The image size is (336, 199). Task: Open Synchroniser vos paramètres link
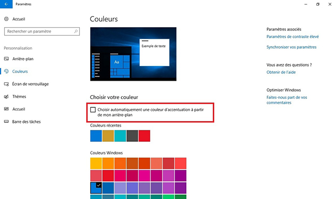(x=291, y=47)
